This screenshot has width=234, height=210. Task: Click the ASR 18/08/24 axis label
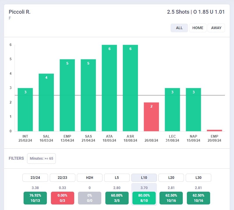pos(130,138)
